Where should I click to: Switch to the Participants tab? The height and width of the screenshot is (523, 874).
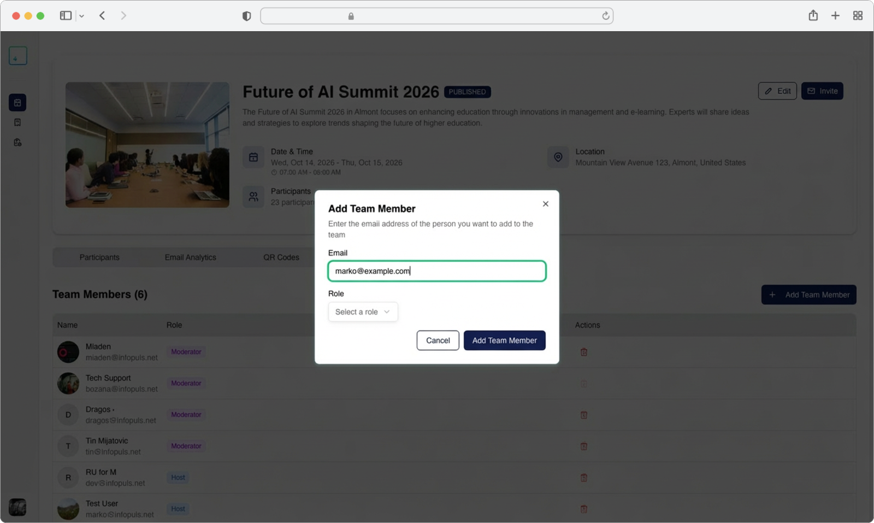99,257
